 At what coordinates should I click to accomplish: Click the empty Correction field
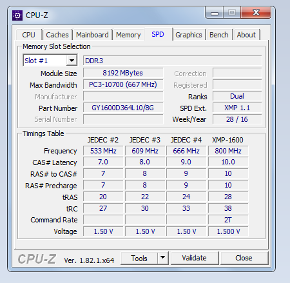[237, 73]
